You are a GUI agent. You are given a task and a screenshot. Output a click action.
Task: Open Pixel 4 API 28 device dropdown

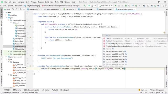point(106,6)
